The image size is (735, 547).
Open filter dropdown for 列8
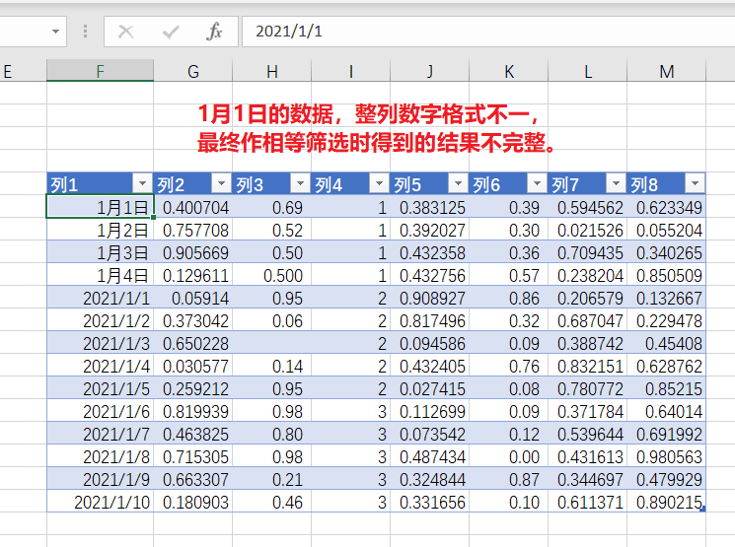[x=695, y=183]
